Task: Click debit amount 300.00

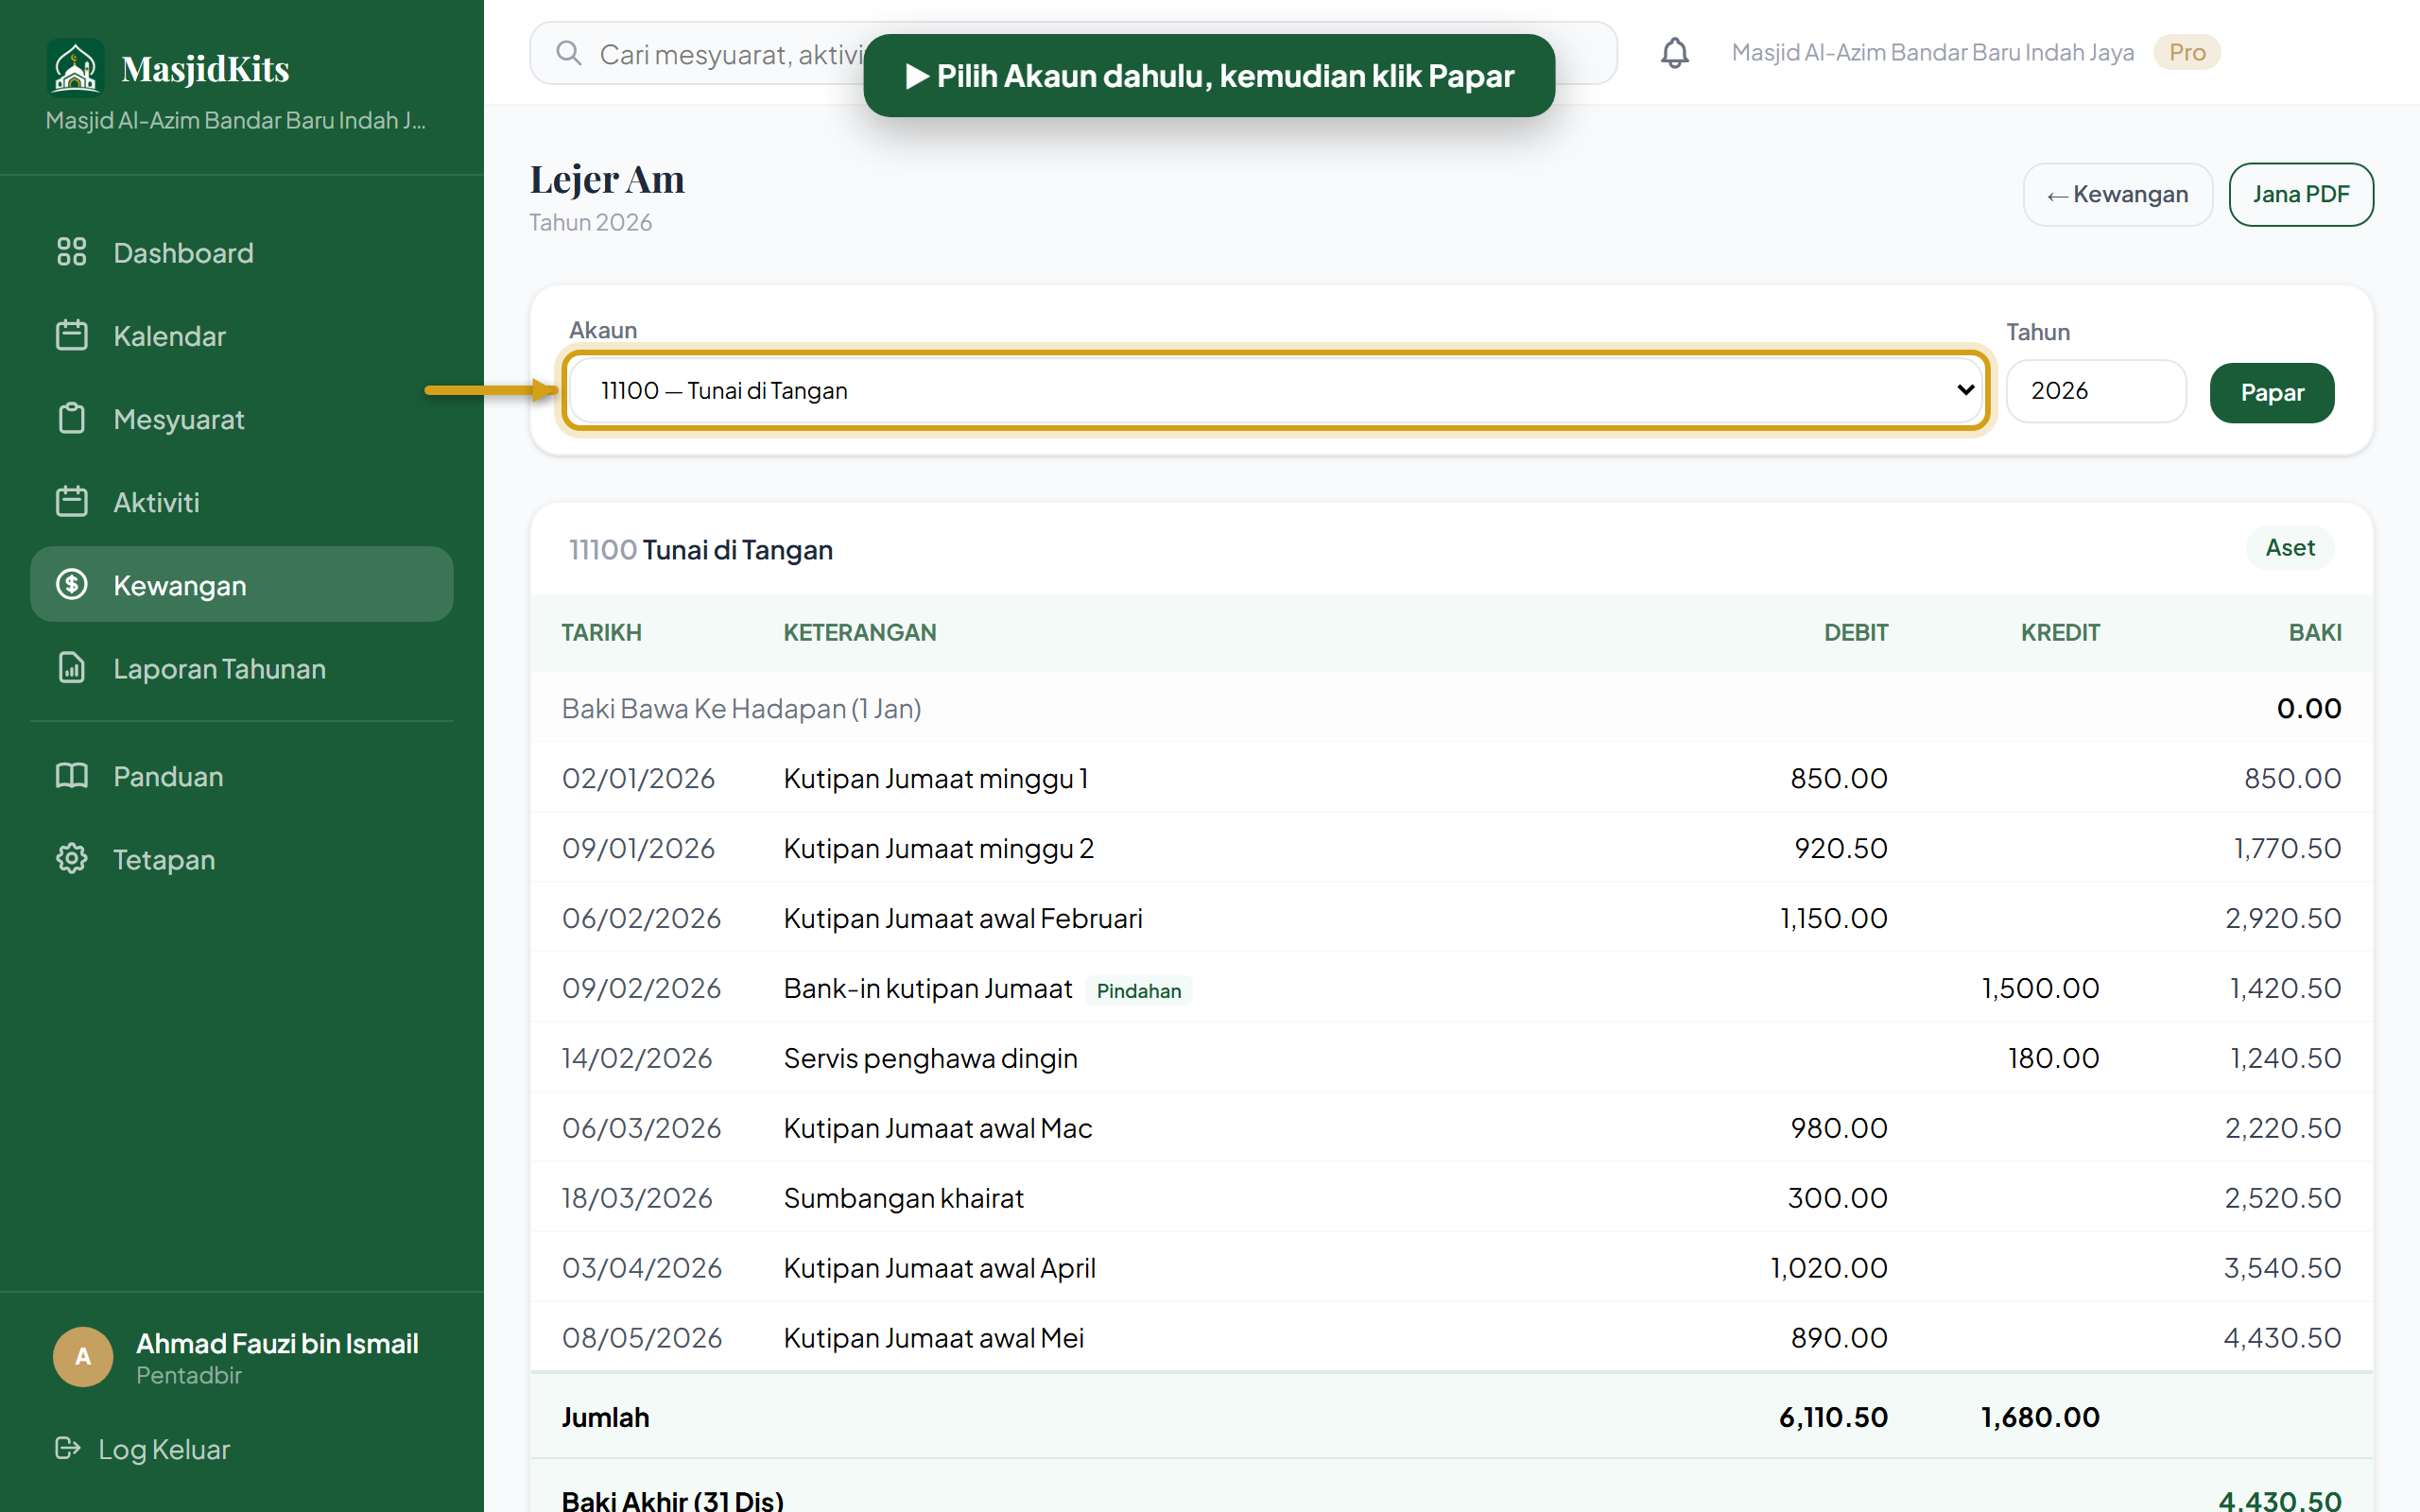Action: tap(1837, 1197)
